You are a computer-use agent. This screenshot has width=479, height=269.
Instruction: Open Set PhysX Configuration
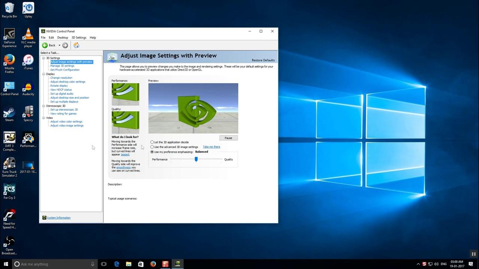(x=65, y=70)
